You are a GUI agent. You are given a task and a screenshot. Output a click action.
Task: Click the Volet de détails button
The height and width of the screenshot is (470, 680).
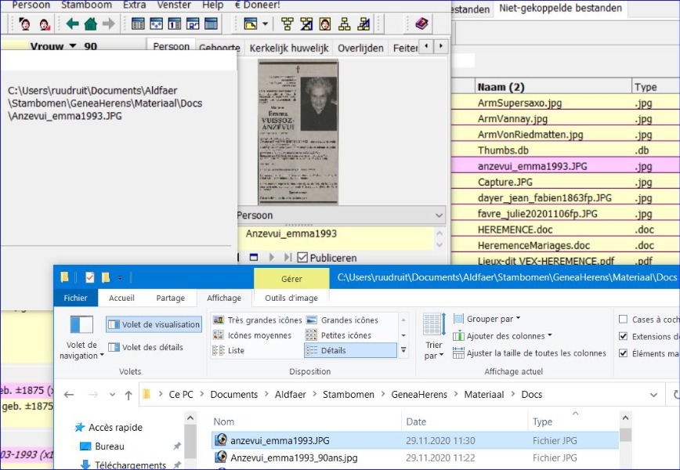[x=147, y=347]
